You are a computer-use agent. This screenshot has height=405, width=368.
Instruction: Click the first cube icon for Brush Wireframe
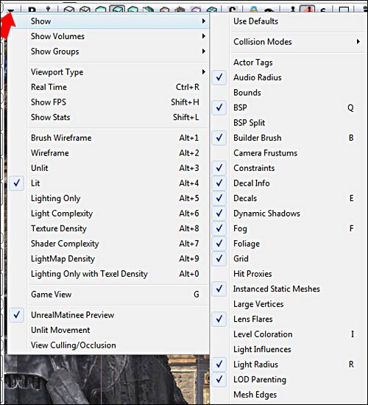click(68, 10)
